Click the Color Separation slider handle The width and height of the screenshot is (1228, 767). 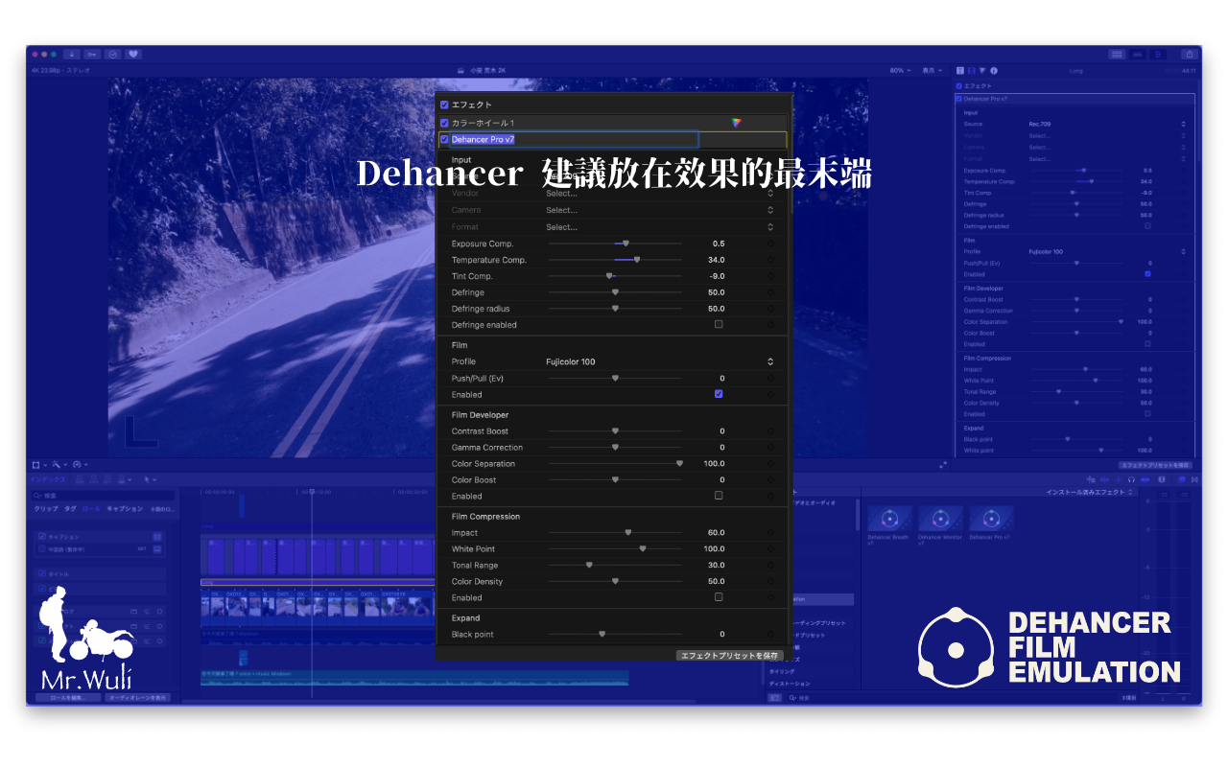tap(679, 464)
